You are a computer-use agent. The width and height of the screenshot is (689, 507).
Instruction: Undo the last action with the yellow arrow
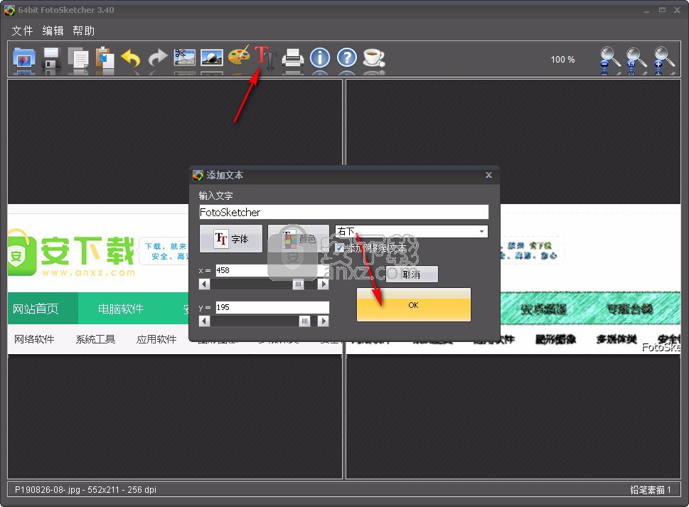coord(131,58)
